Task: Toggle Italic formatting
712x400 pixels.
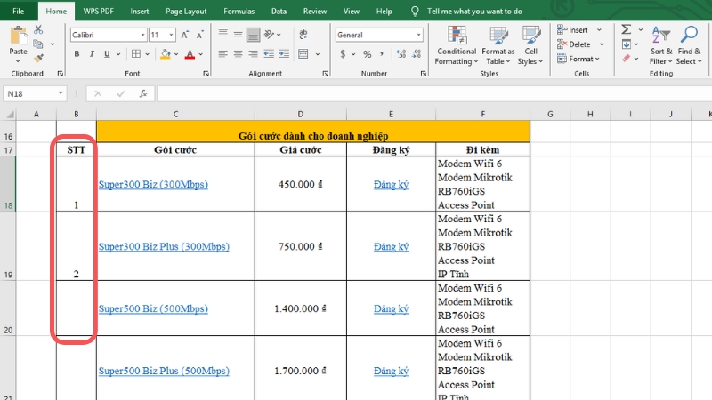Action: coord(93,54)
